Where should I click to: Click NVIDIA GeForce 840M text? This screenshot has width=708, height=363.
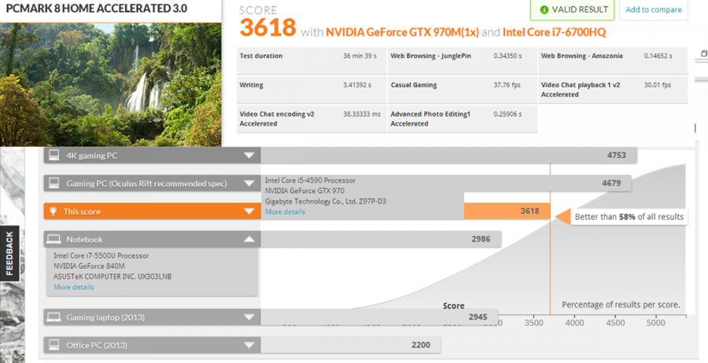(89, 266)
